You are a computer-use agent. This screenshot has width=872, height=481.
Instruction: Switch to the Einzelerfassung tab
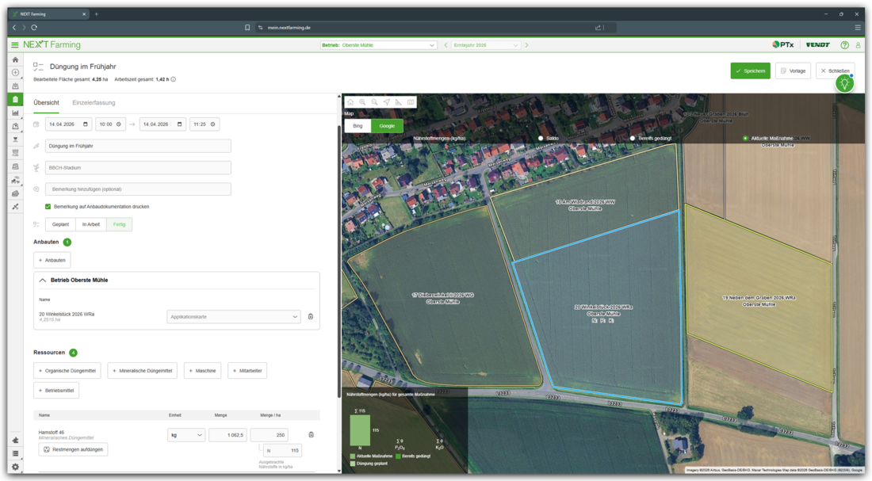click(x=94, y=102)
